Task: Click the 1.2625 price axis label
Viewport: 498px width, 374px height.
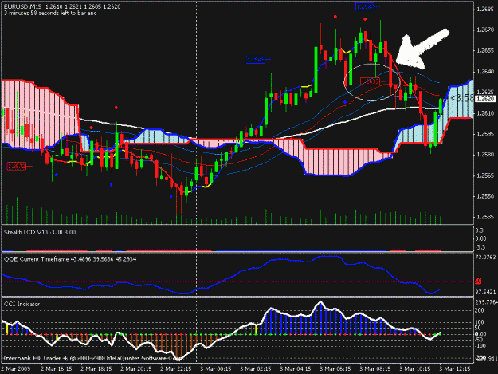Action: (485, 93)
